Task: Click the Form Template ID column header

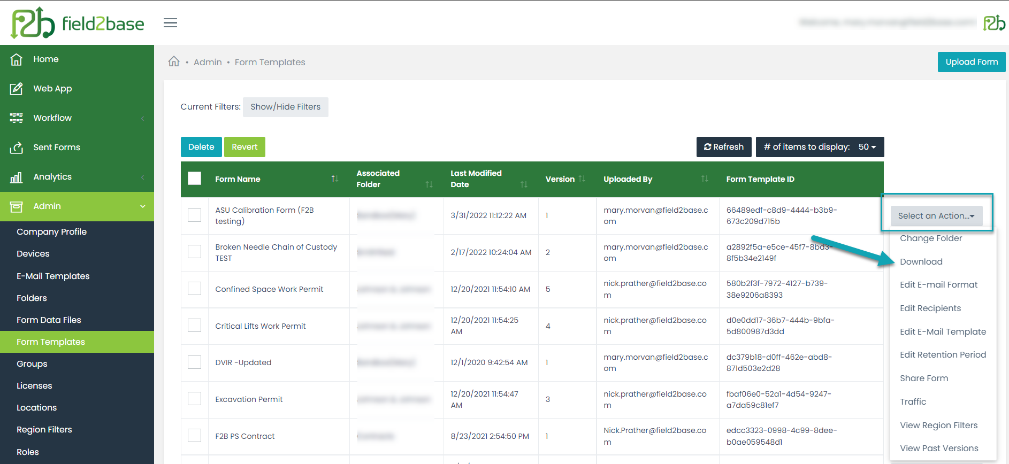Action: pos(760,179)
